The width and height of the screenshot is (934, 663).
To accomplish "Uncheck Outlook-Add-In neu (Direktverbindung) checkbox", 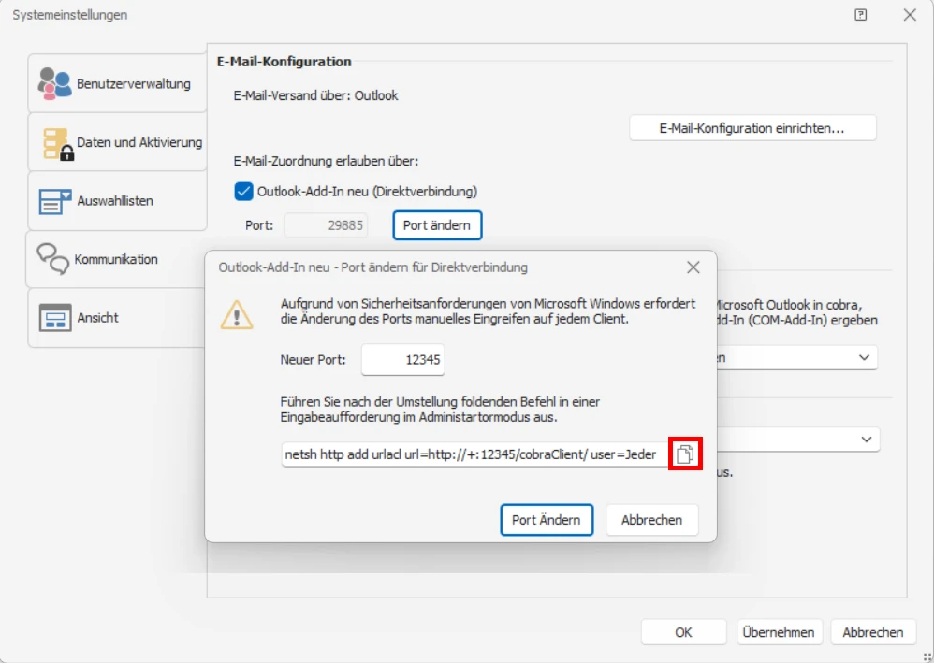I will click(243, 192).
